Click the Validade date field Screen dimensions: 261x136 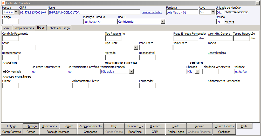[x=241, y=72]
